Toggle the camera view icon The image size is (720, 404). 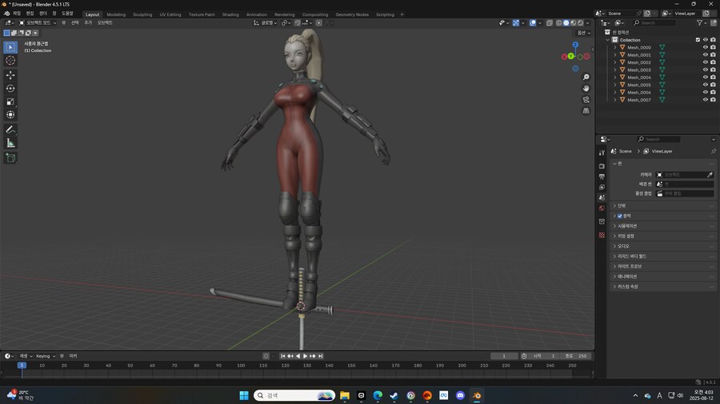click(586, 99)
